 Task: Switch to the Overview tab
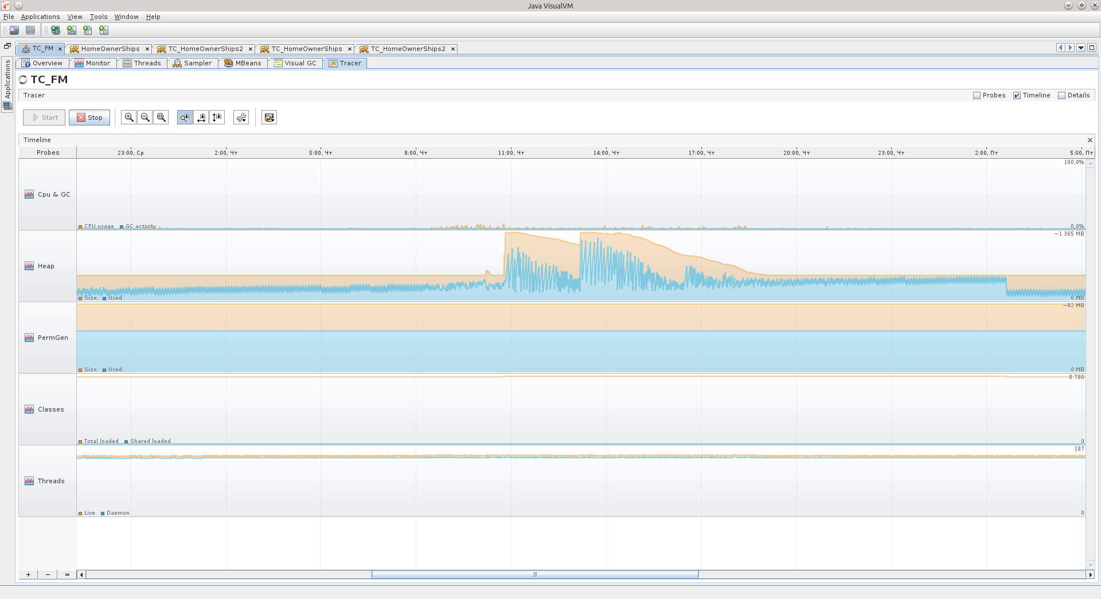click(43, 63)
